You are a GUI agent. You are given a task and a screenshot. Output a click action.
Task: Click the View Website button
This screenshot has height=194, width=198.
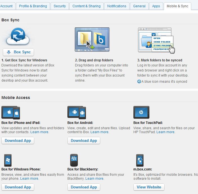click(x=149, y=187)
